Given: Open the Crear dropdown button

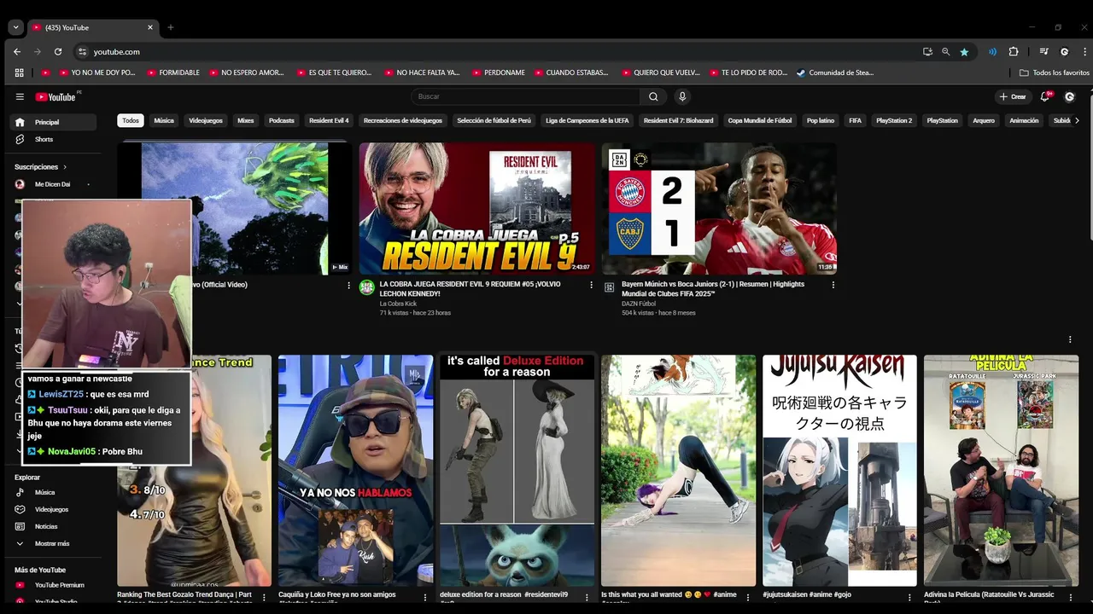Looking at the screenshot, I should [x=1013, y=96].
